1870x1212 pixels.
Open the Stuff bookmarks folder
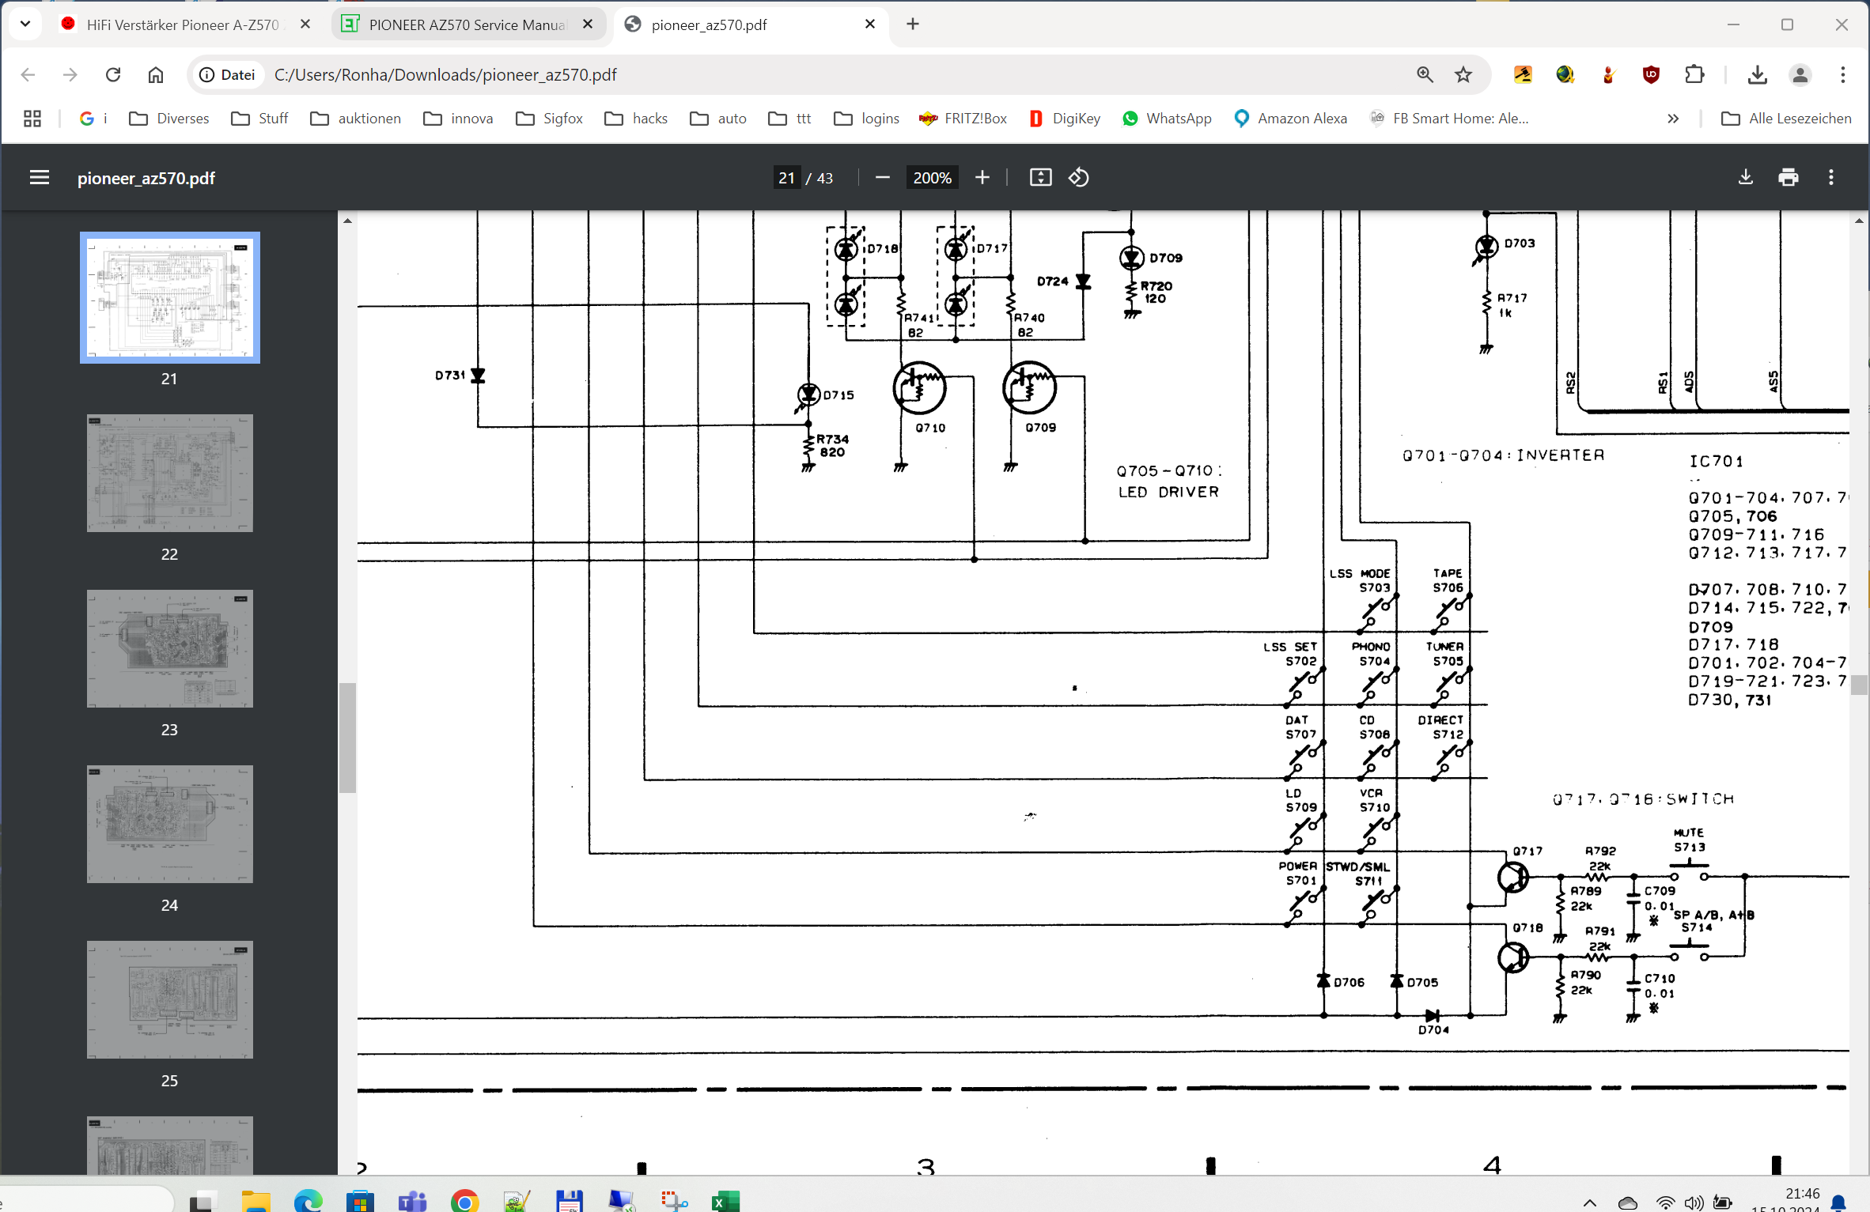pyautogui.click(x=260, y=119)
